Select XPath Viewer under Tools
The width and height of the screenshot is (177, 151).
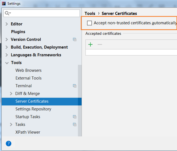(28, 132)
